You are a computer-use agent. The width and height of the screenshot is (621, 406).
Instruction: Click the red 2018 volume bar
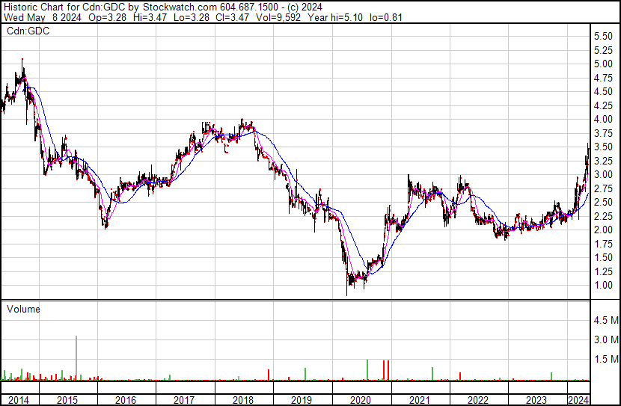pos(269,375)
